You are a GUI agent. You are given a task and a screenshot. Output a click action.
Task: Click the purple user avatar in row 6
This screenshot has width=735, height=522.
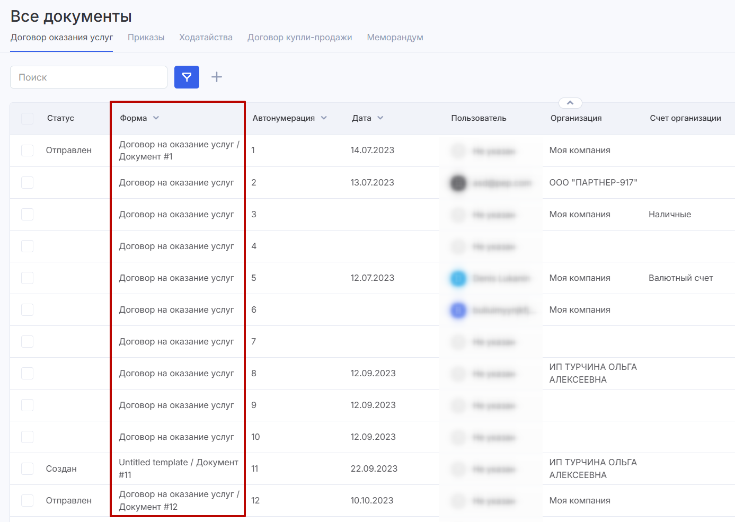[x=458, y=310]
